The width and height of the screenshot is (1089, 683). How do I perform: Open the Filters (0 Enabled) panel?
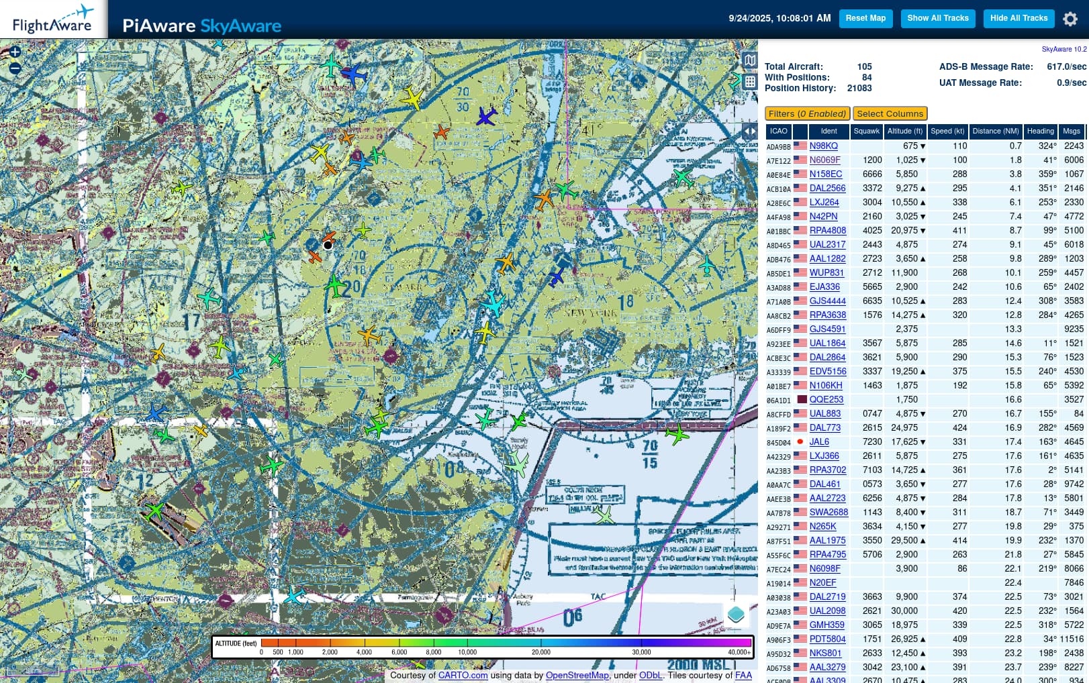(x=807, y=114)
